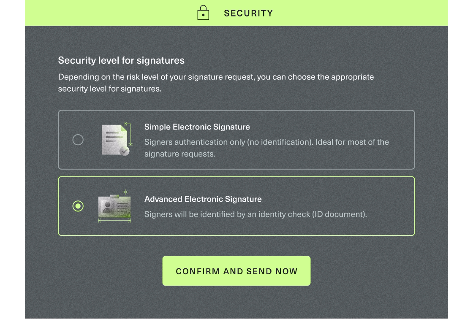
Task: Click the signed document icon
Action: [113, 138]
